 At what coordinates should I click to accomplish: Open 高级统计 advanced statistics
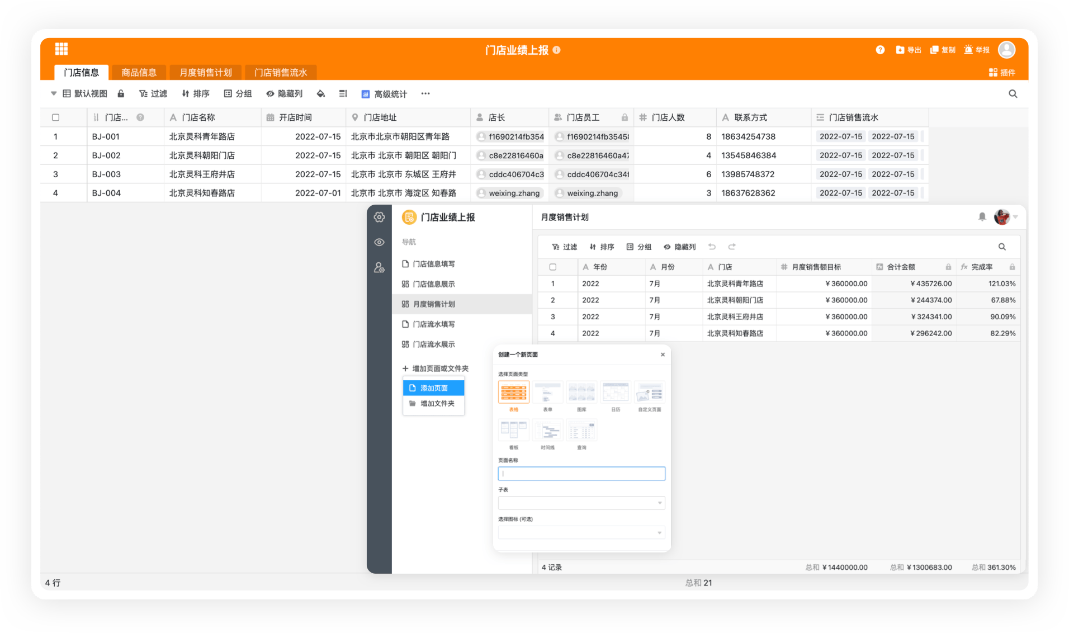tap(385, 94)
